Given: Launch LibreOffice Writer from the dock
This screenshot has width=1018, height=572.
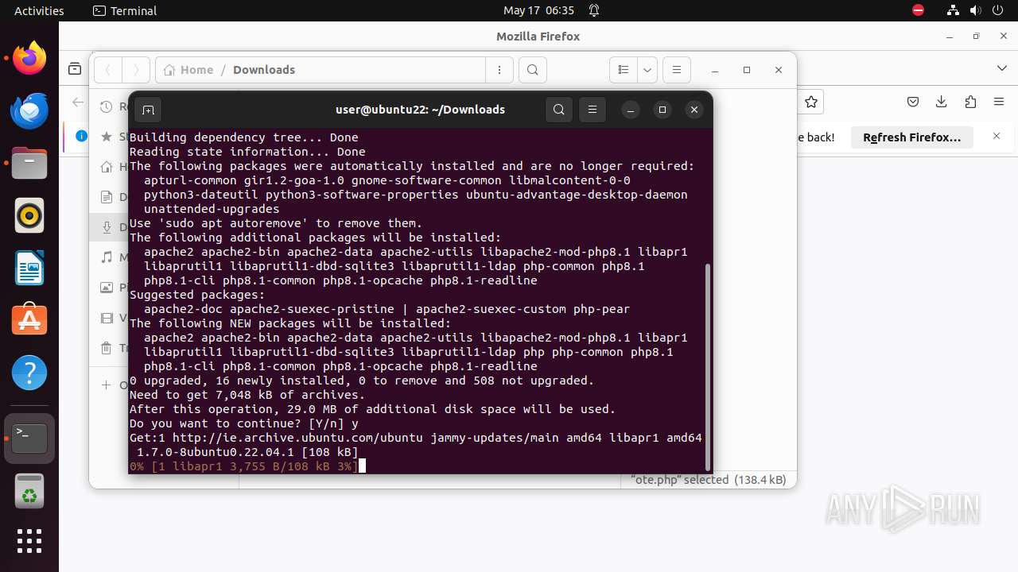Looking at the screenshot, I should coord(29,268).
